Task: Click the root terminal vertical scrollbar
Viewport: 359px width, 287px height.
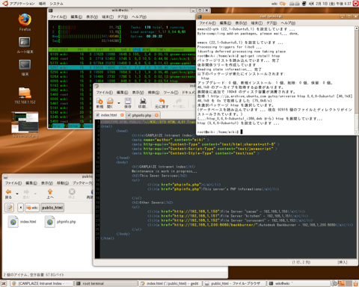Action: pos(357,80)
